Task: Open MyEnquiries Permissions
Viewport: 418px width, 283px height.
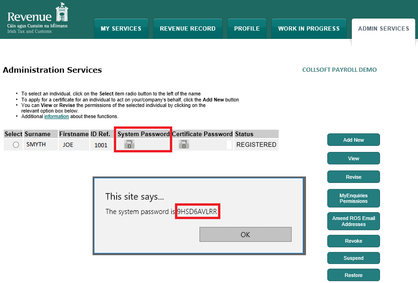Action: (353, 198)
